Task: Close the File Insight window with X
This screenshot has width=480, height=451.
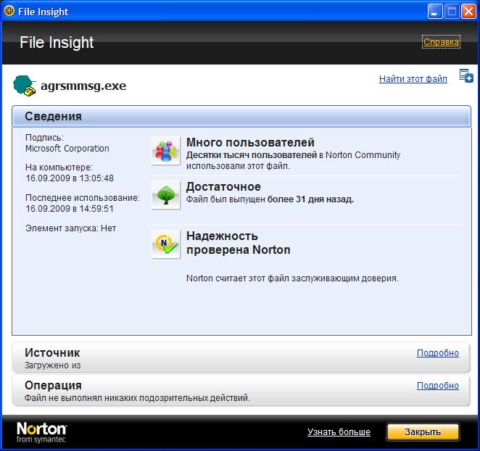Action: pos(468,12)
